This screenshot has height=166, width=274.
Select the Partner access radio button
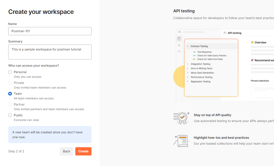point(10,104)
